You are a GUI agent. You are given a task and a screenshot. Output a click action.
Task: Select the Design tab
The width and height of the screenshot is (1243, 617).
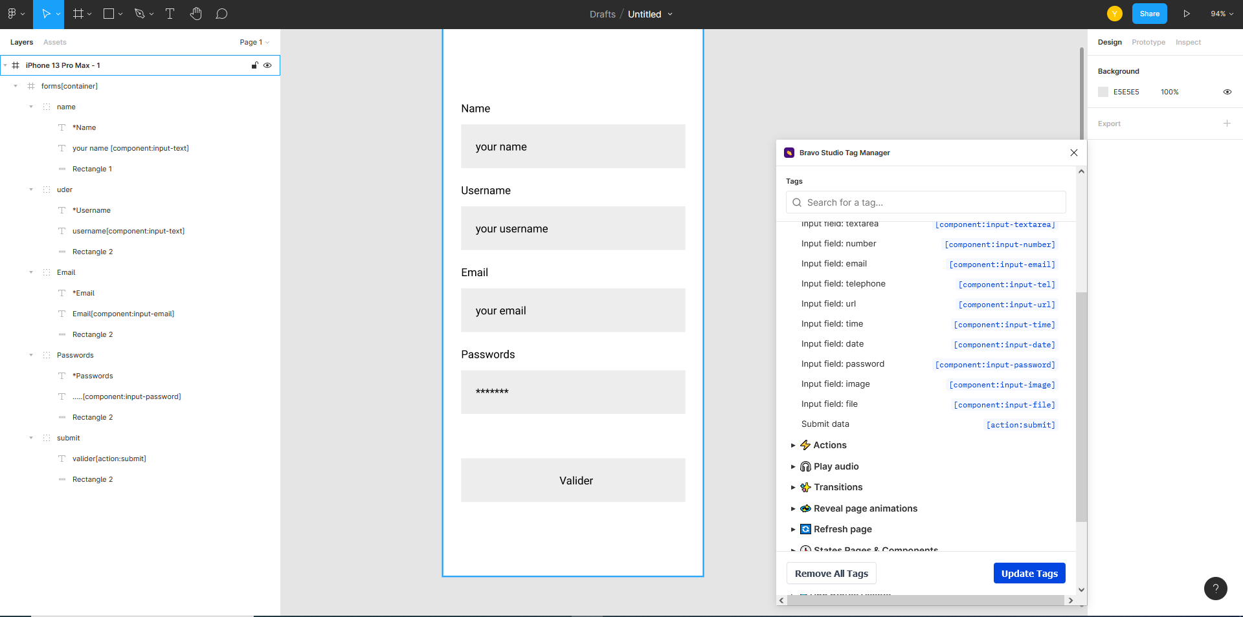pos(1110,42)
